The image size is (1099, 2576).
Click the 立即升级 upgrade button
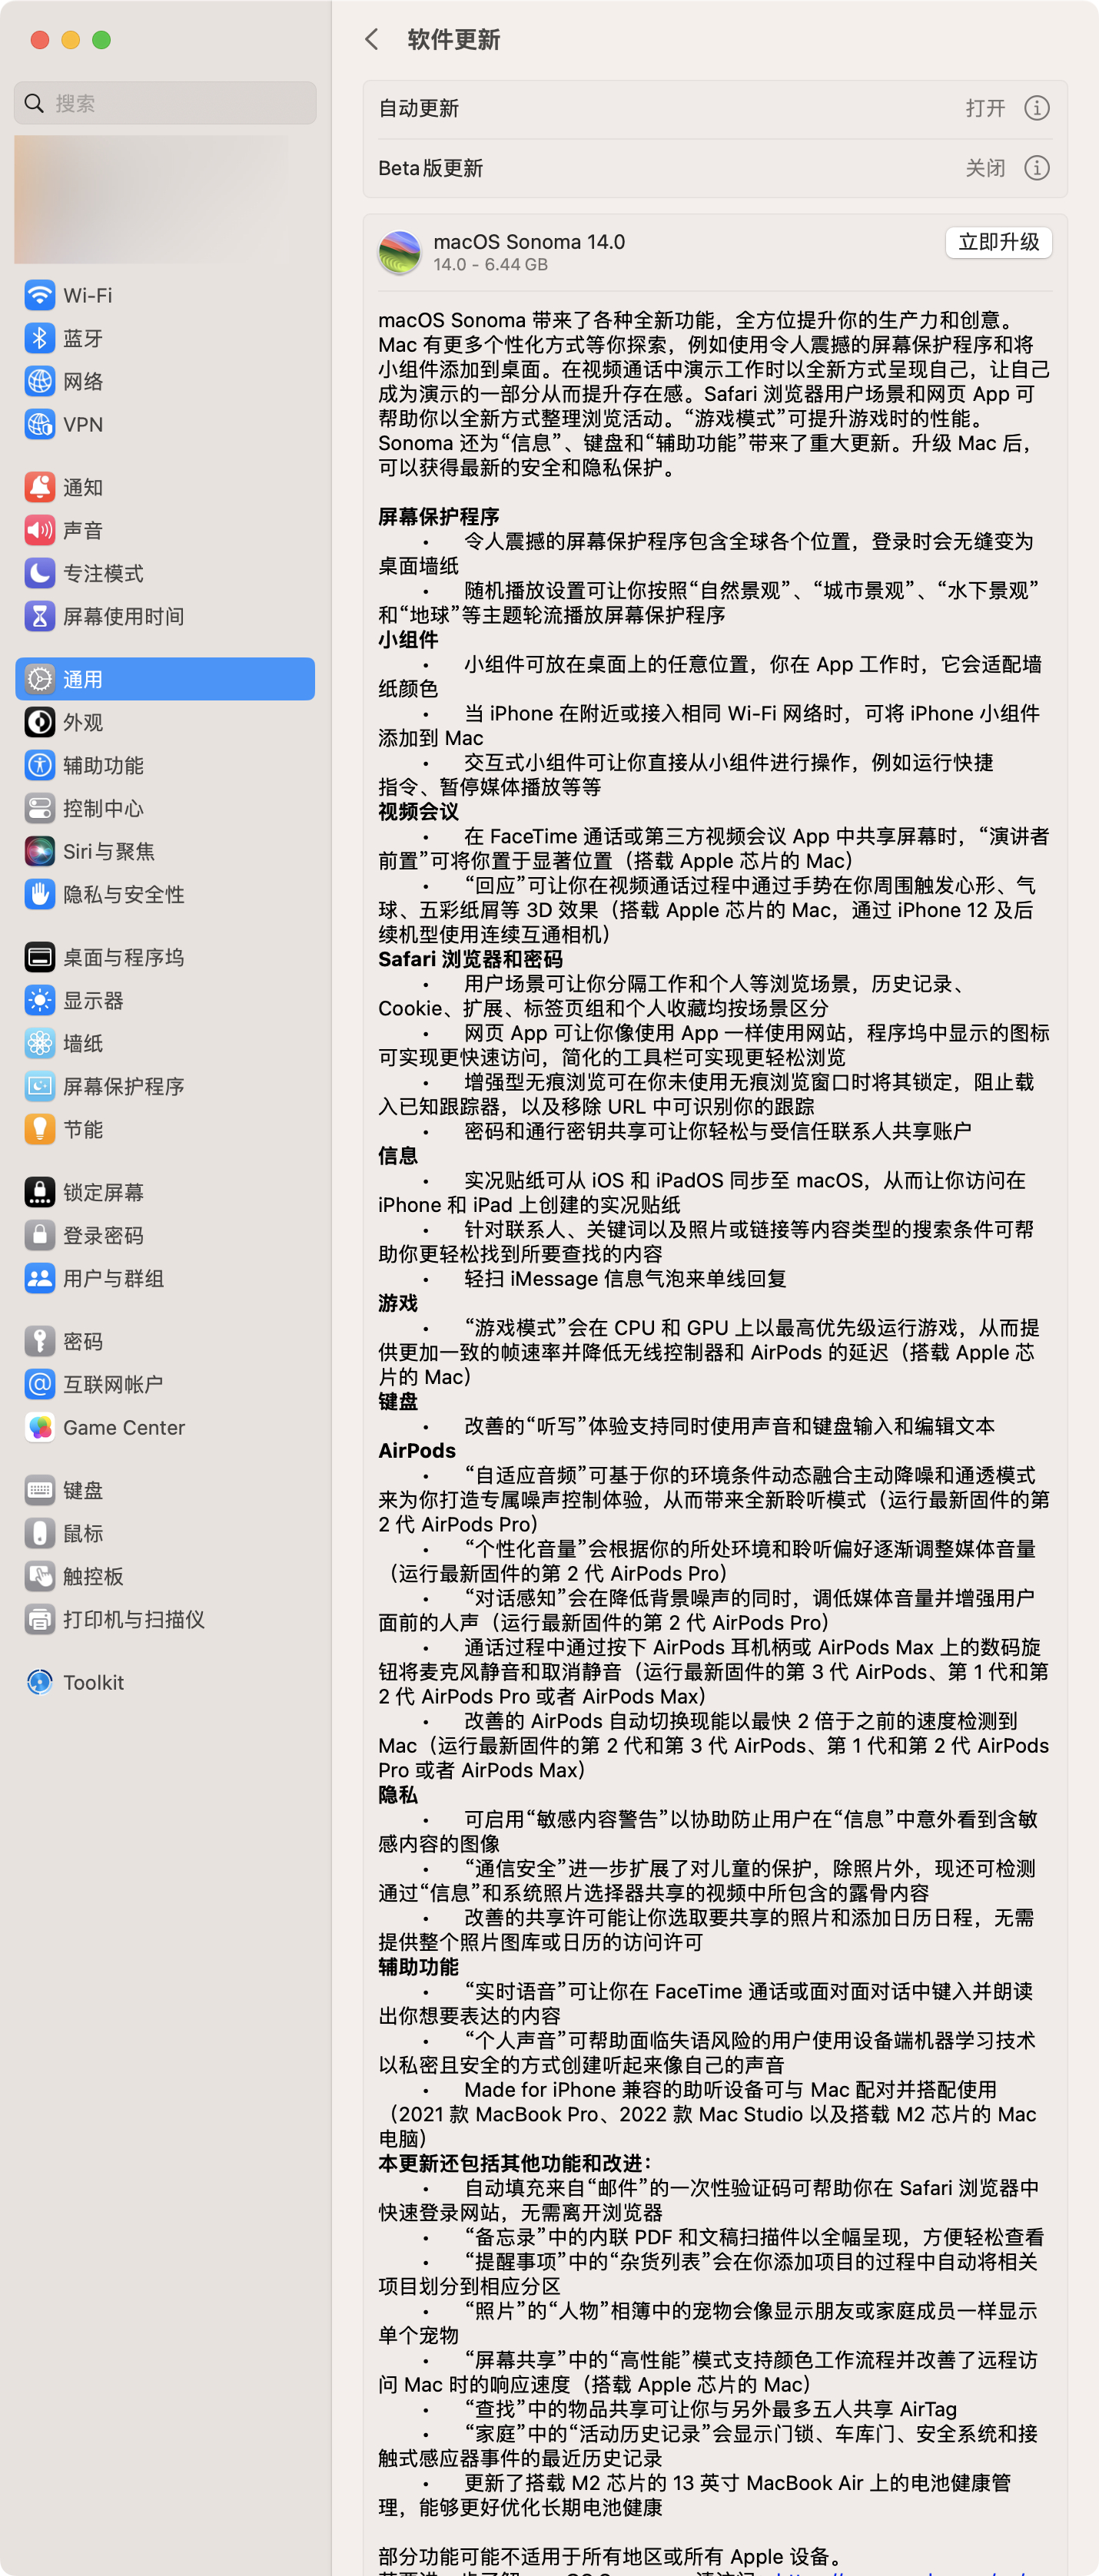[x=998, y=242]
